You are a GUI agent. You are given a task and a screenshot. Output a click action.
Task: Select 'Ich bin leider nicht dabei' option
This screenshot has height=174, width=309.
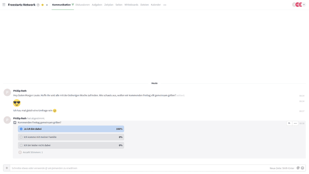click(x=71, y=145)
